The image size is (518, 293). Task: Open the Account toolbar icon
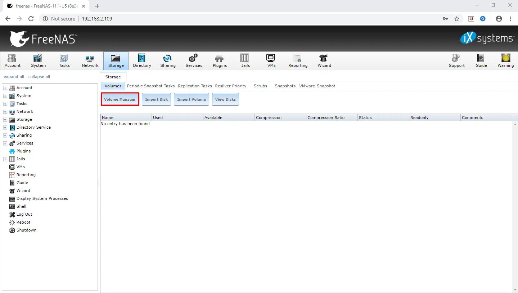[x=13, y=60]
